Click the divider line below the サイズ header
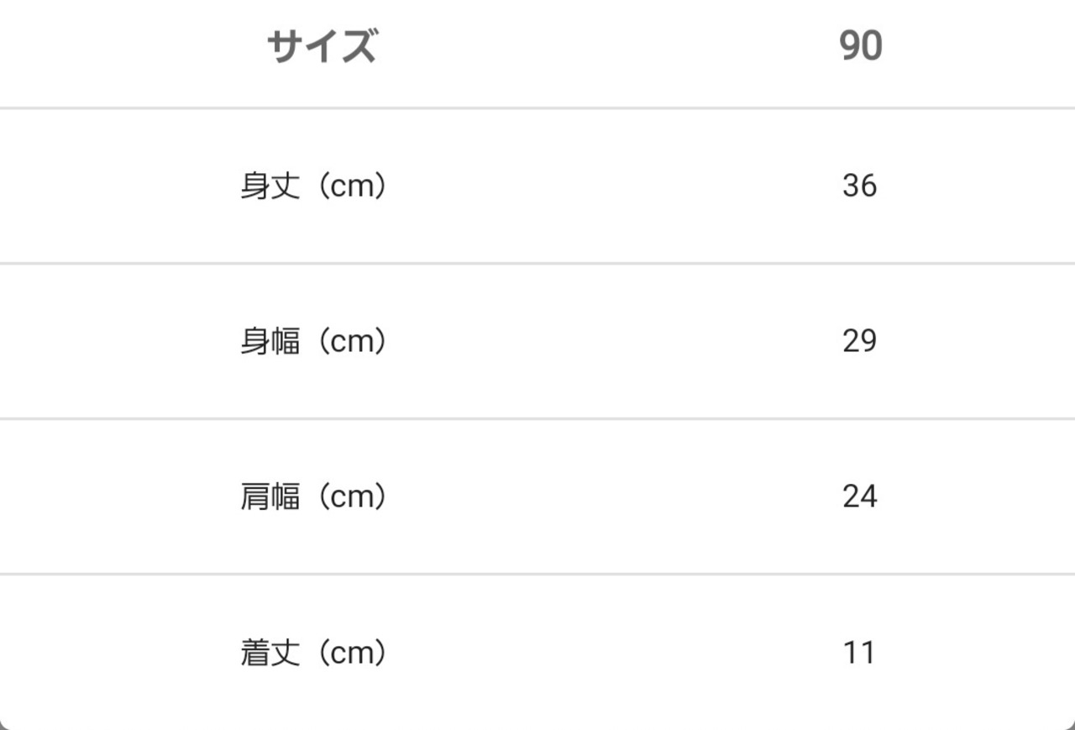 click(x=537, y=108)
